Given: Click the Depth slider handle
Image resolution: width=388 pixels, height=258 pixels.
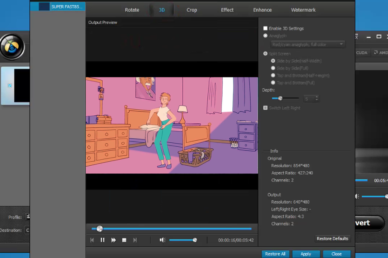Looking at the screenshot, I should tap(280, 98).
